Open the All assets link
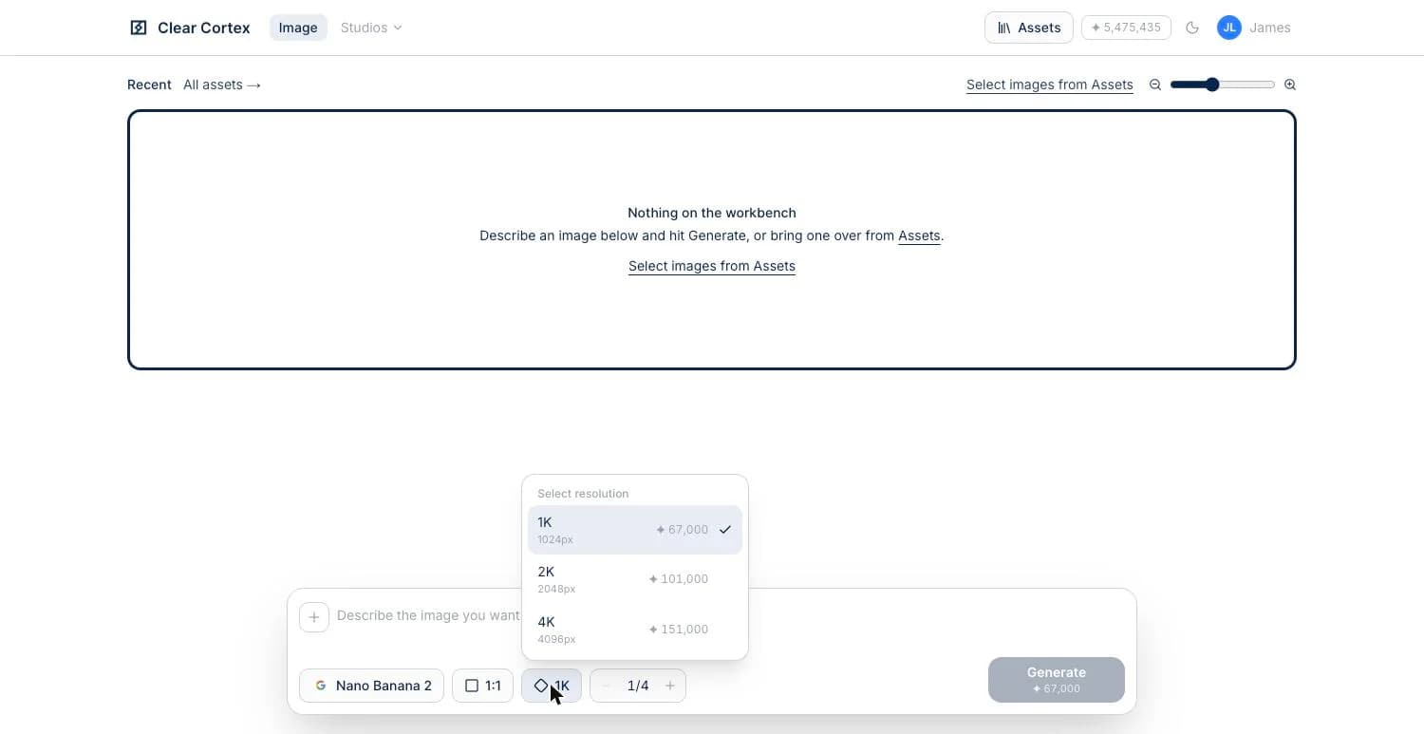Viewport: 1424px width, 734px height. tap(222, 85)
